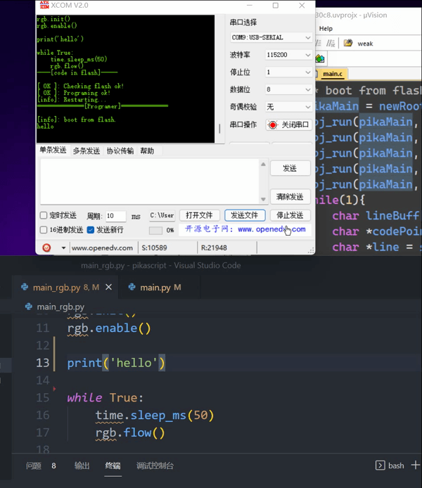The image size is (422, 488).
Task: Click the uncomment selection icon in µVision
Action: (x=331, y=44)
